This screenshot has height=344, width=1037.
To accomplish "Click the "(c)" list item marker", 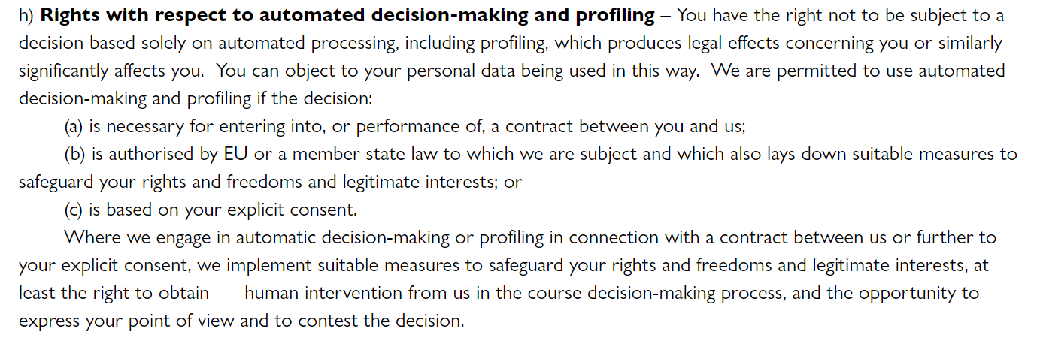I will 74,210.
